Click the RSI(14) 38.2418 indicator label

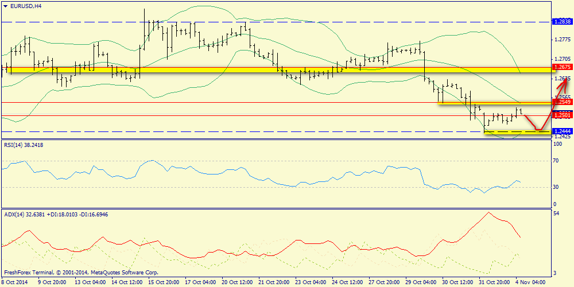point(23,145)
